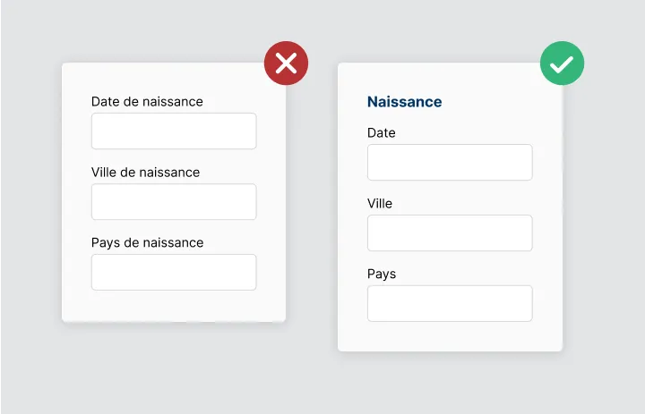Focus the Ville de naissance input field
The image size is (645, 414).
pyautogui.click(x=174, y=201)
